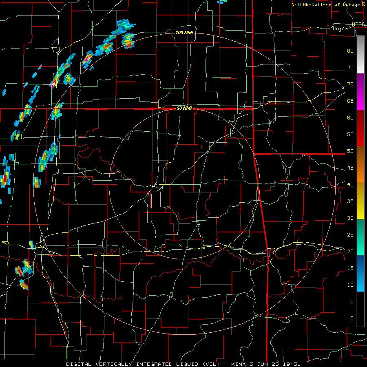This screenshot has height=367, width=367.
Task: Click the scale value 0
Action: point(352,318)
